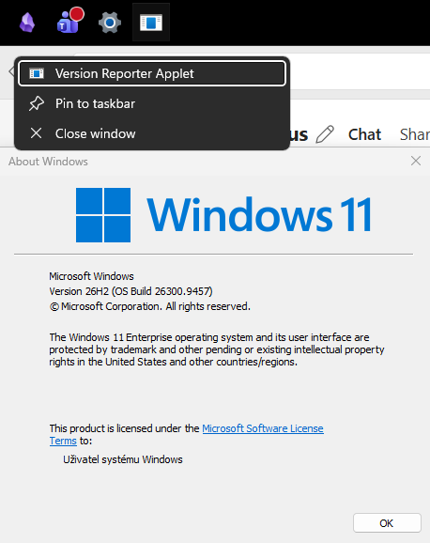The width and height of the screenshot is (430, 543).
Task: Click the X icon beside Close window
Action: [x=36, y=133]
